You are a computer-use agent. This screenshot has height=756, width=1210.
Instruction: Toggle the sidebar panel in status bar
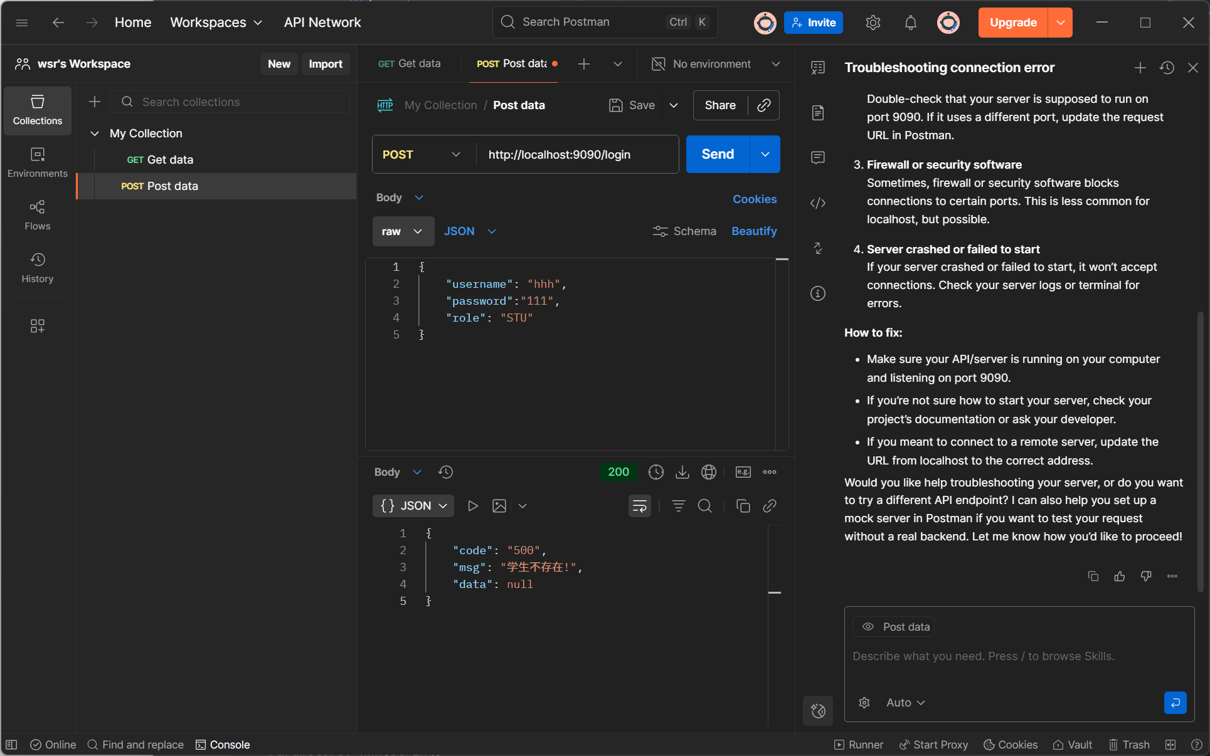[x=11, y=745]
